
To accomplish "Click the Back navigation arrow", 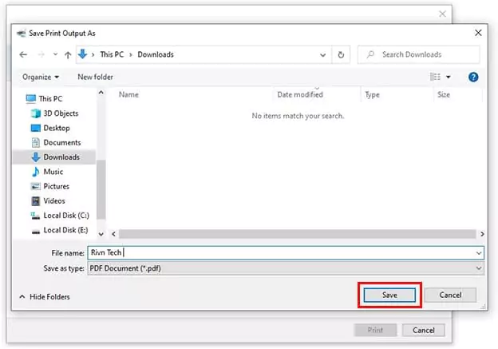I will 22,55.
